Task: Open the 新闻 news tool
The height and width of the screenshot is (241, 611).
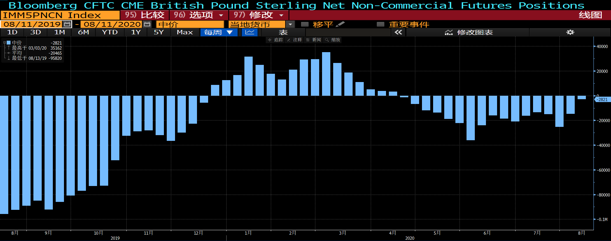Action: click(x=313, y=40)
